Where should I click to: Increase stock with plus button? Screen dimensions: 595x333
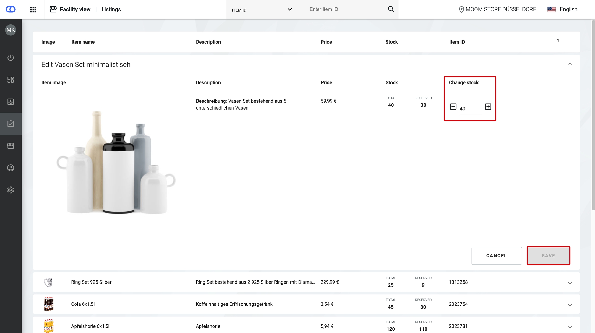(x=488, y=106)
